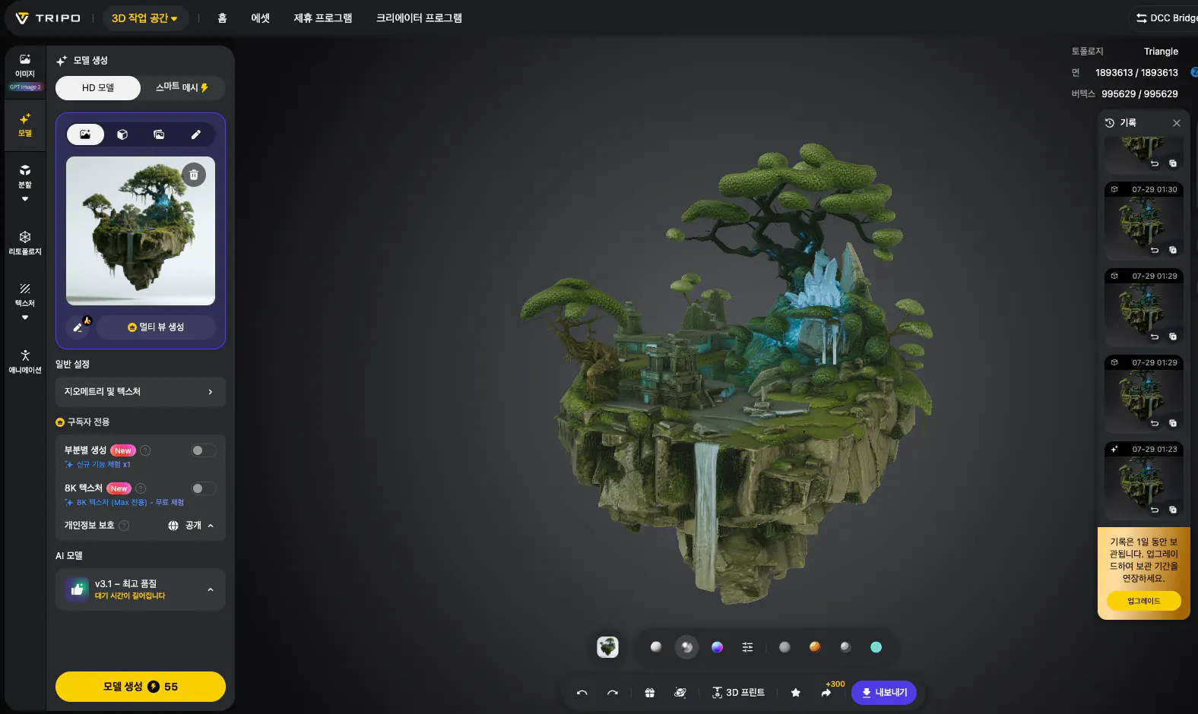The image size is (1198, 714).
Task: Click the 내보내기 export button
Action: tap(884, 693)
